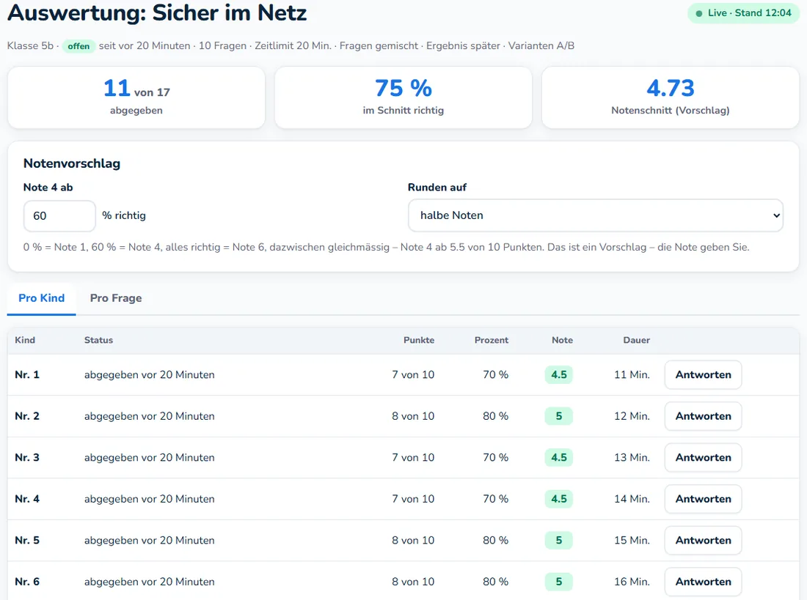This screenshot has height=600, width=807.
Task: Click the green offen status badge
Action: [x=78, y=46]
